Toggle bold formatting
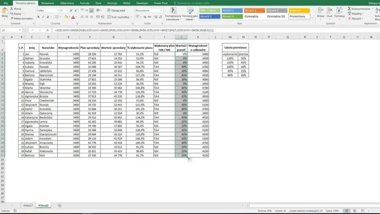This screenshot has height=214, width=380. click(x=38, y=17)
